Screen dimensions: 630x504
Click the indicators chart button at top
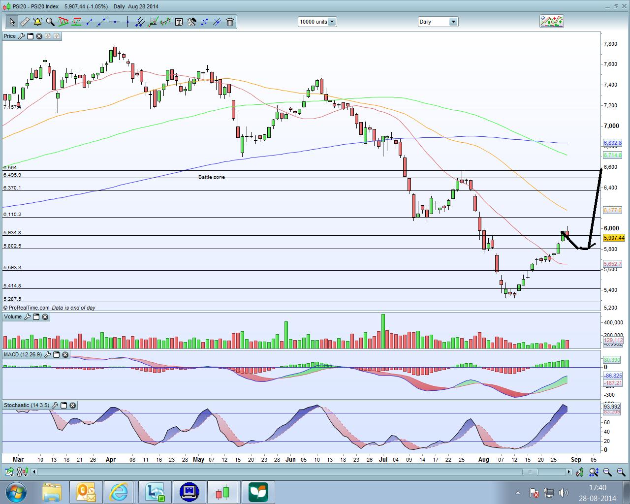[551, 21]
